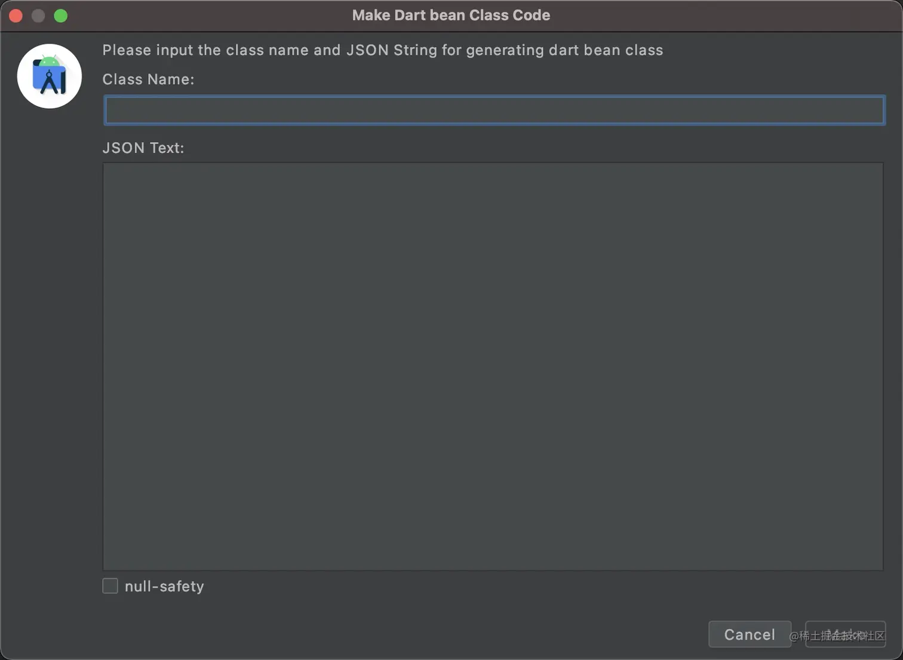Click the instruction text about JSON String
Viewport: 903px width, 660px height.
pyautogui.click(x=383, y=50)
